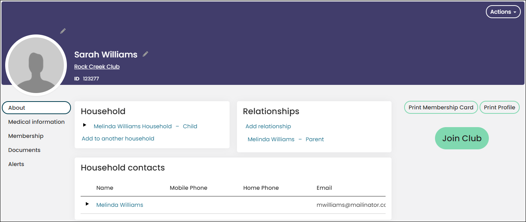The image size is (526, 222).
Task: Click the profile avatar placeholder image
Action: pos(36,65)
